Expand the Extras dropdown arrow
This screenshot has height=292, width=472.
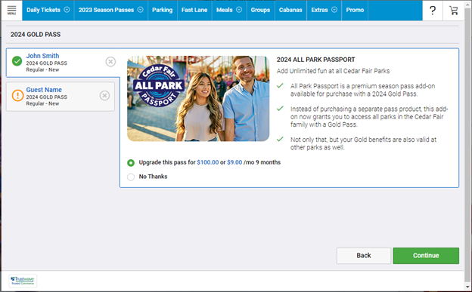[x=334, y=10]
